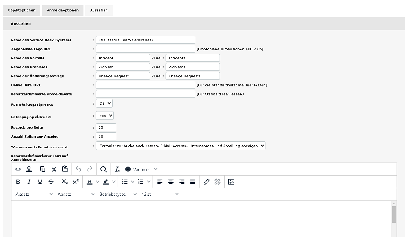Click the Angepasste Logo URL field
The height and width of the screenshot is (237, 408).
click(x=145, y=49)
